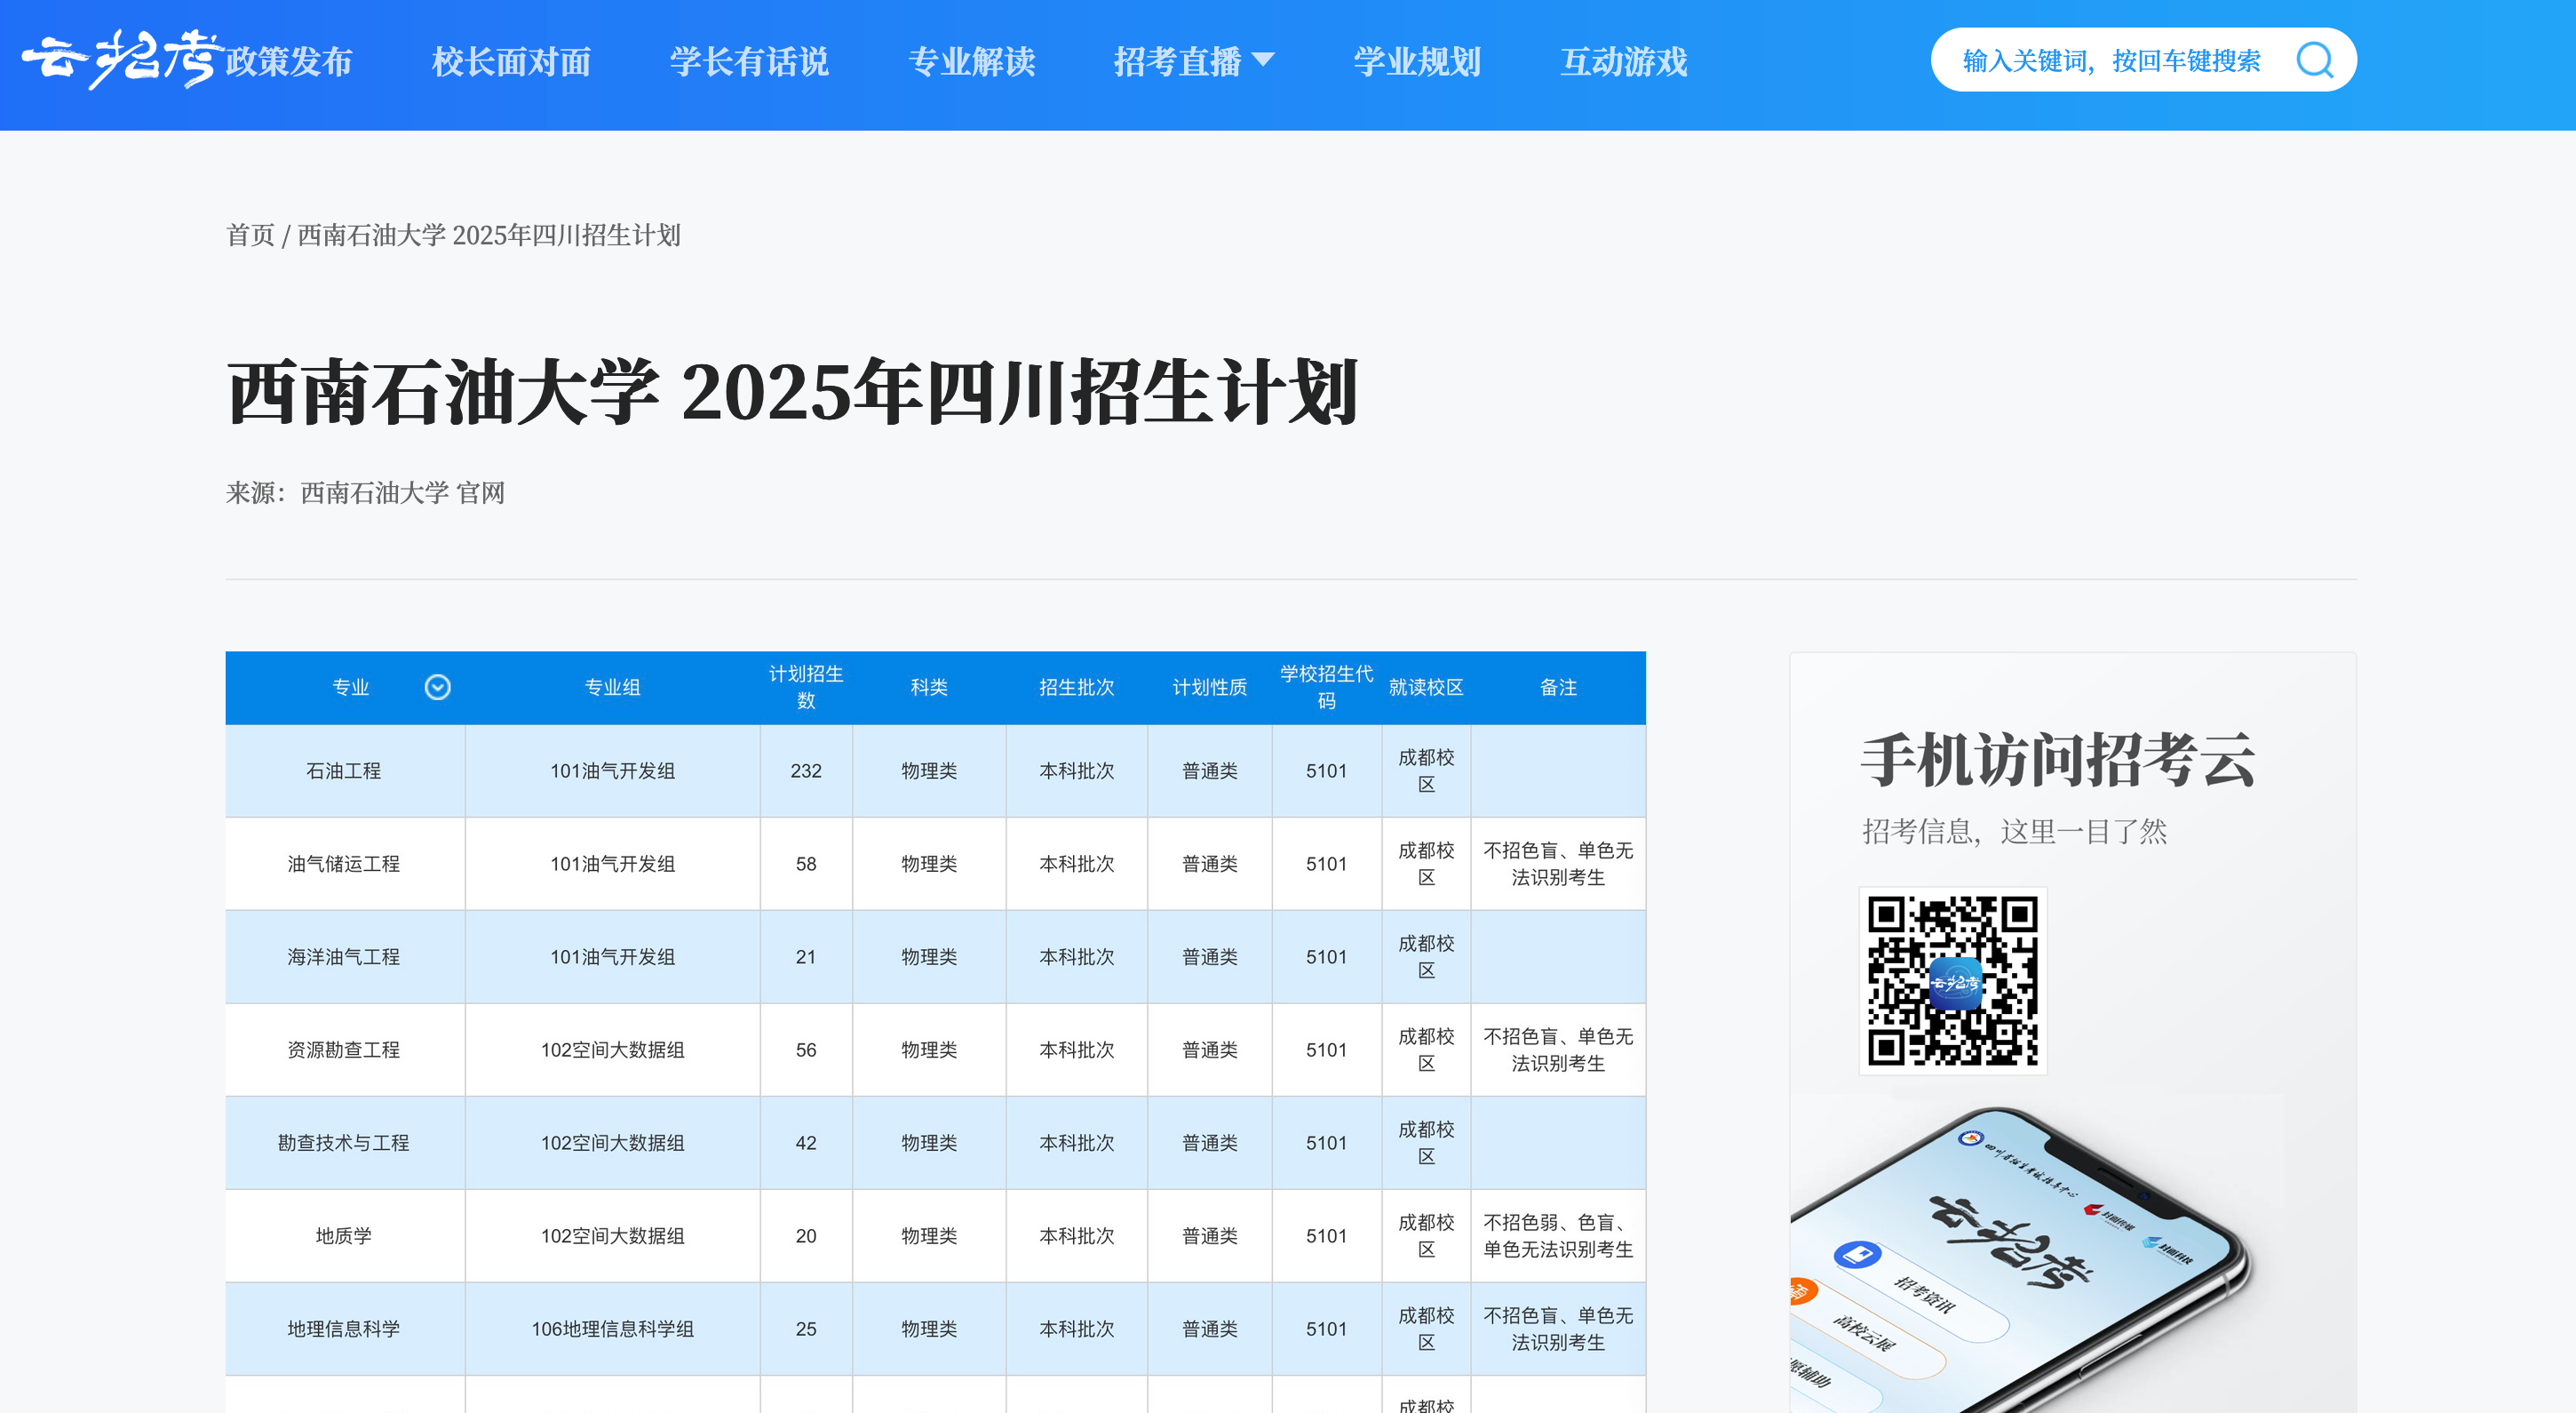This screenshot has width=2576, height=1413.
Task: Click enrollment count 21 for 海洋油气工程
Action: point(806,957)
